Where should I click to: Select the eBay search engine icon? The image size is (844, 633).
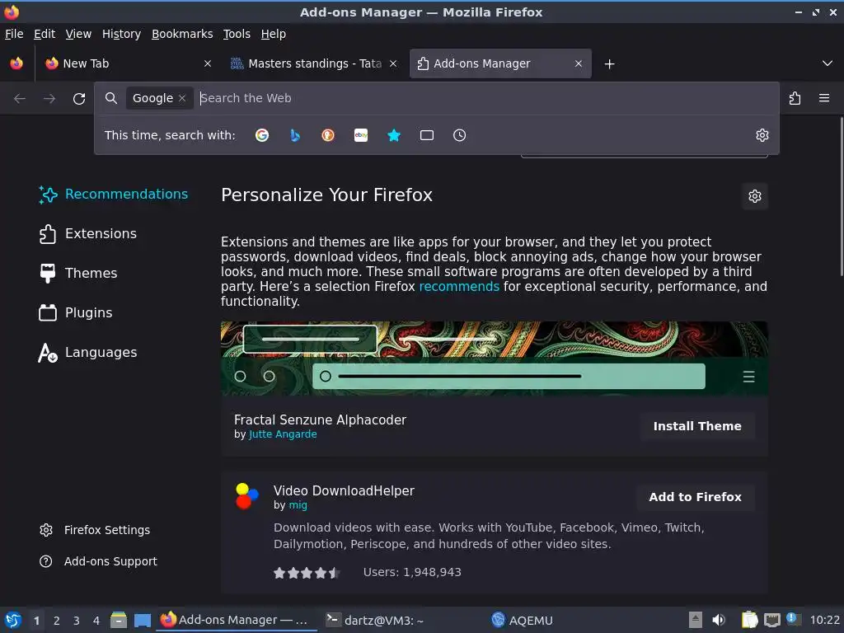361,135
